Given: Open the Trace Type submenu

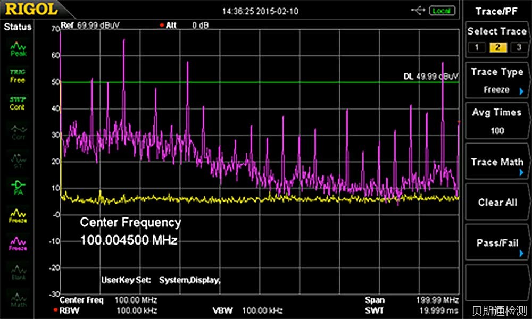Looking at the screenshot, I should pyautogui.click(x=497, y=80).
